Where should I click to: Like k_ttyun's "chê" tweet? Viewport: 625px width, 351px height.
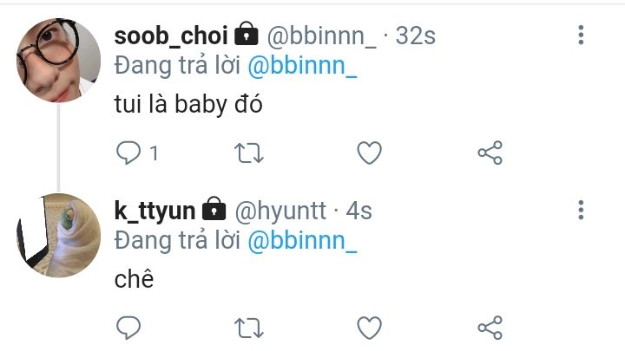click(x=370, y=328)
